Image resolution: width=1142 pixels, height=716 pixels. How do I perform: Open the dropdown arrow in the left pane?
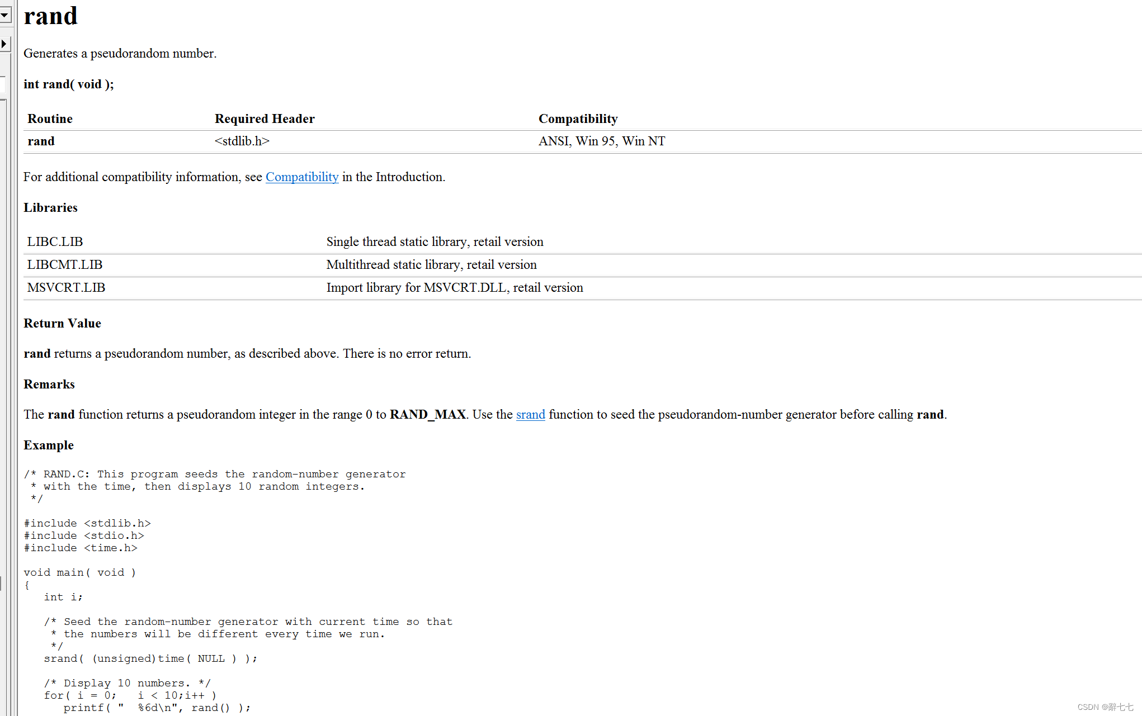(4, 15)
